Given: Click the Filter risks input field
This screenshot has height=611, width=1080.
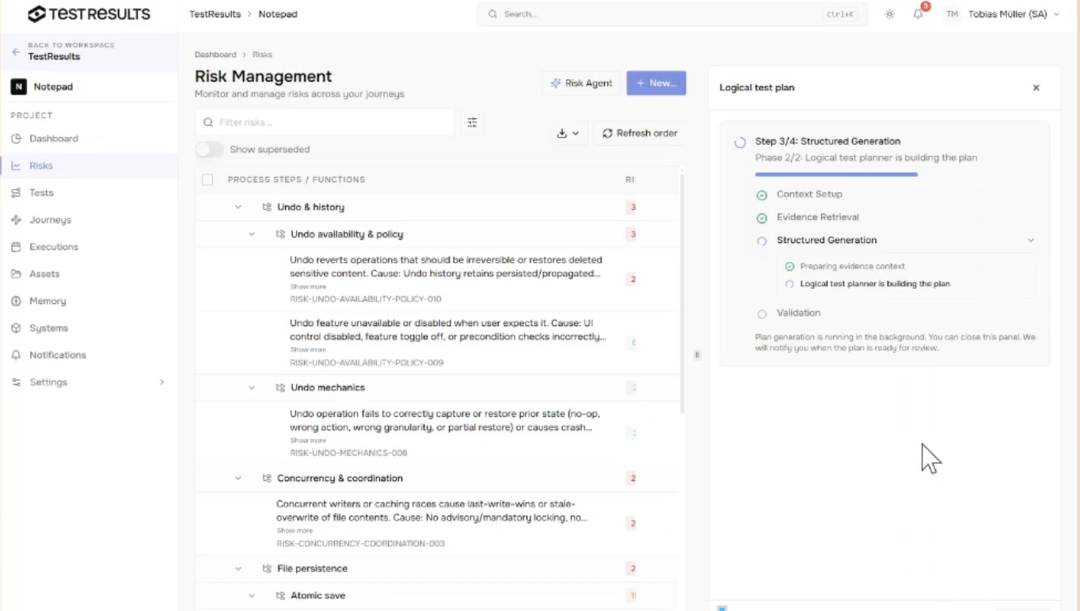Looking at the screenshot, I should point(325,123).
